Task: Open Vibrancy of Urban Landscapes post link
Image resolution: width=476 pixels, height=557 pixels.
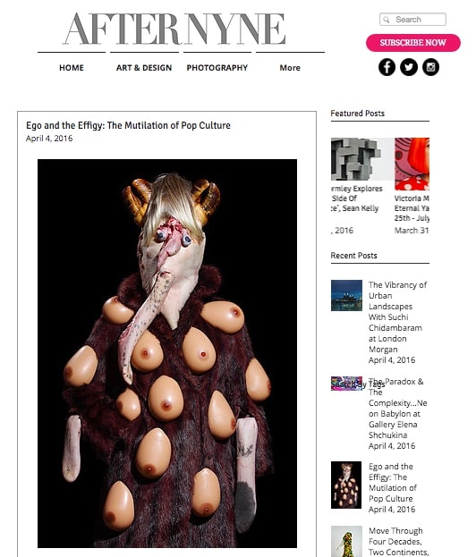Action: pyautogui.click(x=397, y=316)
